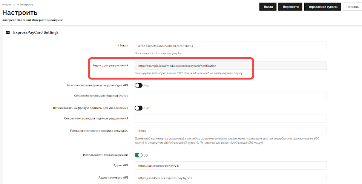Toggle цифровую подпись для уведомлений switch
Screen dimensions: 362x184
139,108
